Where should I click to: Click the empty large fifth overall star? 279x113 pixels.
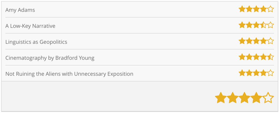pyautogui.click(x=268, y=98)
